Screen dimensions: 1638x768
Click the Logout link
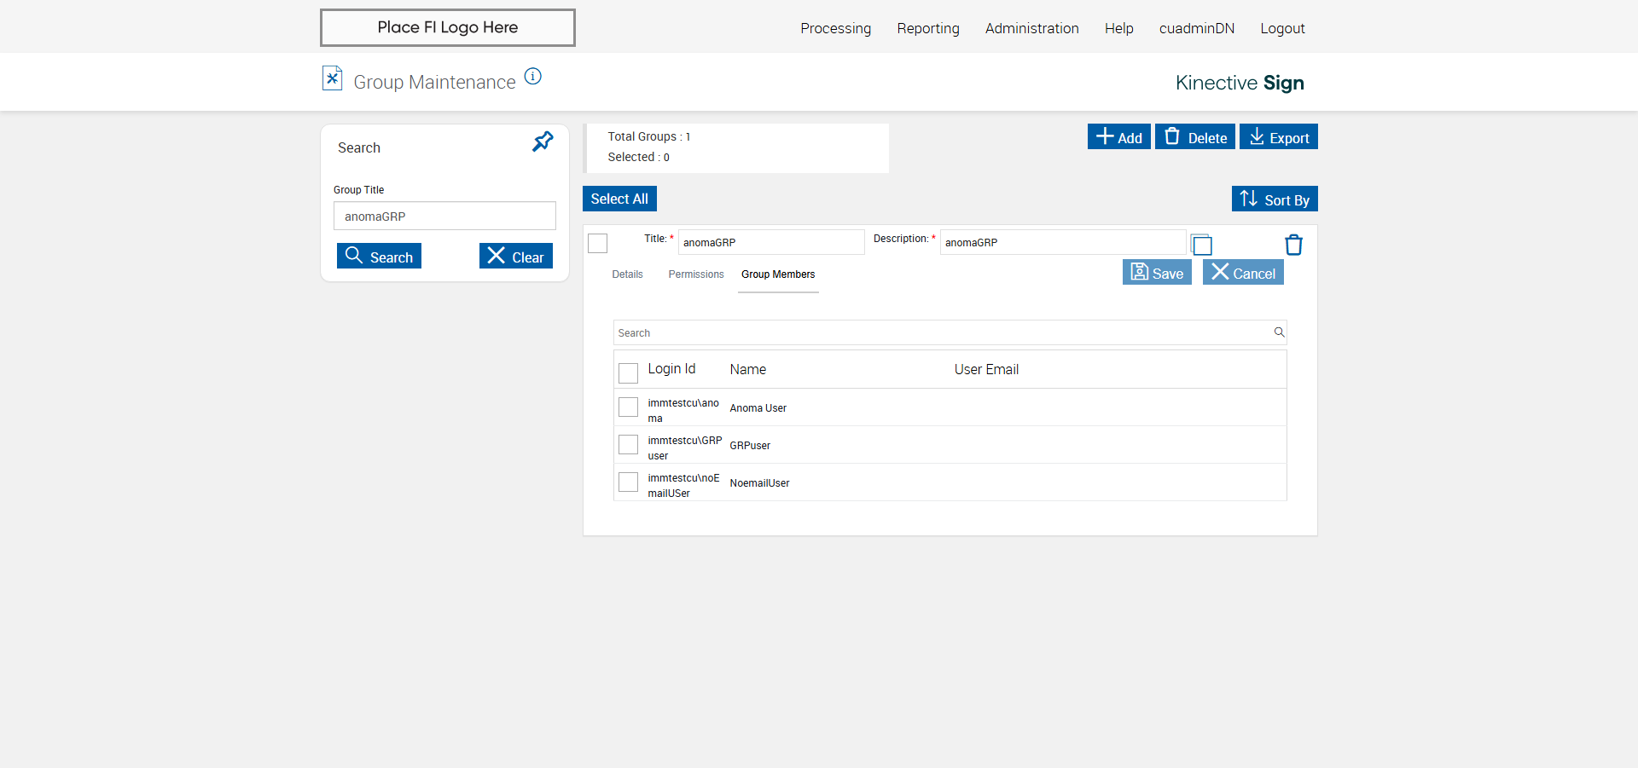click(x=1282, y=28)
